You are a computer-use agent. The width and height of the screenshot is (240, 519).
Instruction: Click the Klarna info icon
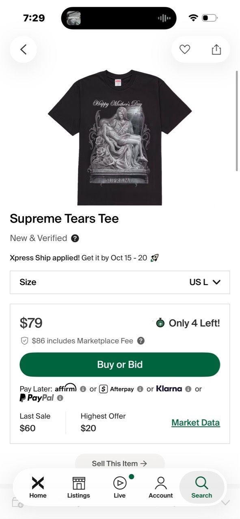(188, 389)
